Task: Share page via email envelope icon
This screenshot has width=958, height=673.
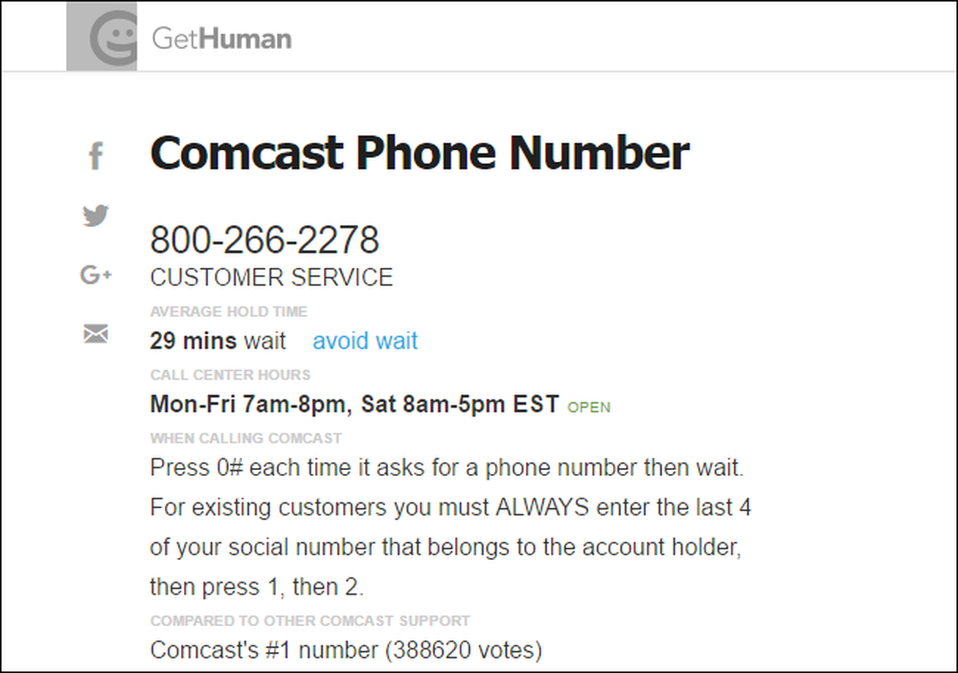Action: click(x=96, y=333)
